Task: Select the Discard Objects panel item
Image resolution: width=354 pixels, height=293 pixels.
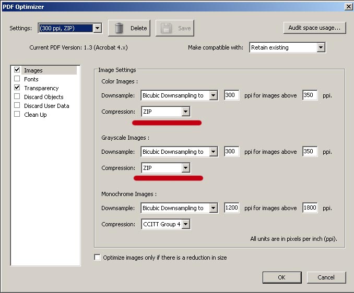Action: [43, 97]
